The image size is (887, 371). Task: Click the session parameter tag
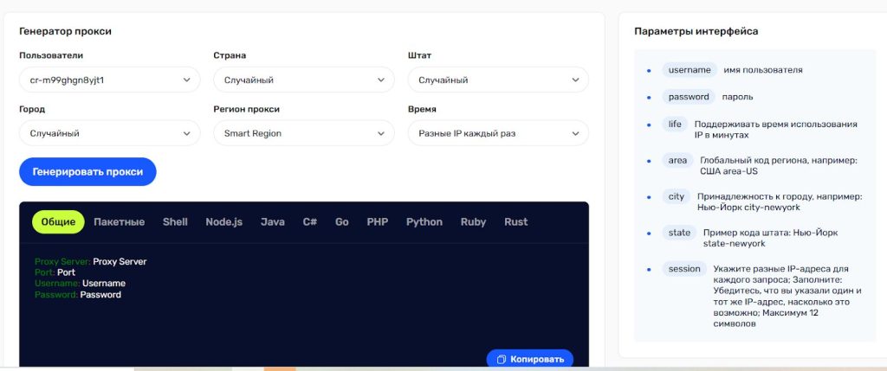pyautogui.click(x=684, y=269)
